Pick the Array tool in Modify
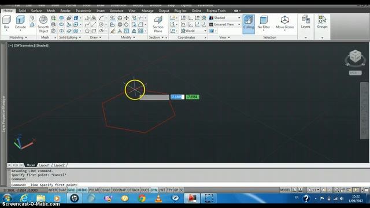Viewport: 370px width, 208px height. tap(140, 31)
